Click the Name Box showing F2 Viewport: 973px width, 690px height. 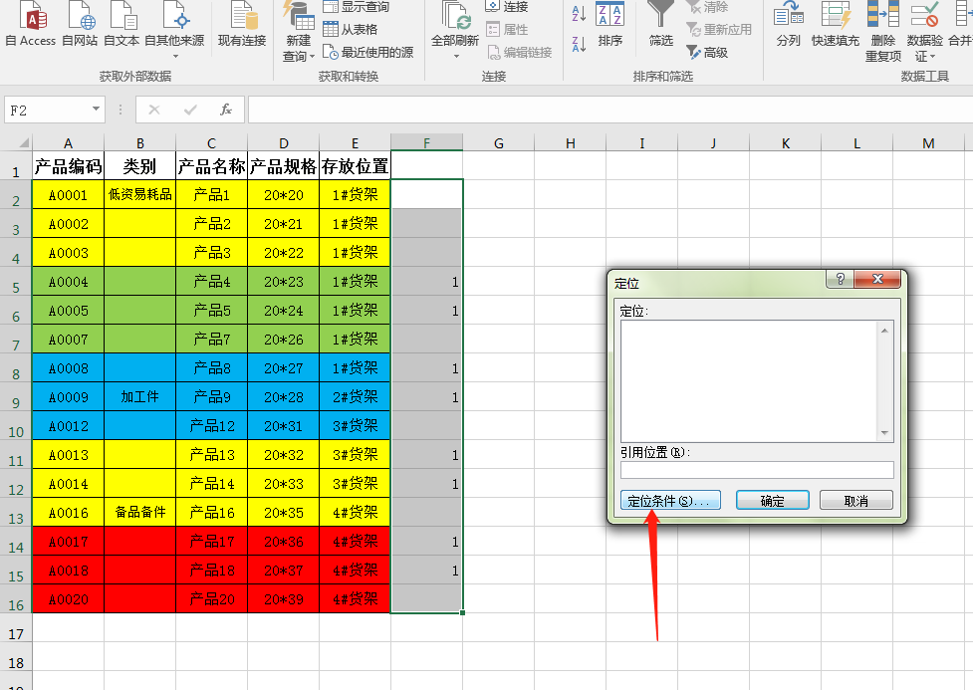(47, 110)
